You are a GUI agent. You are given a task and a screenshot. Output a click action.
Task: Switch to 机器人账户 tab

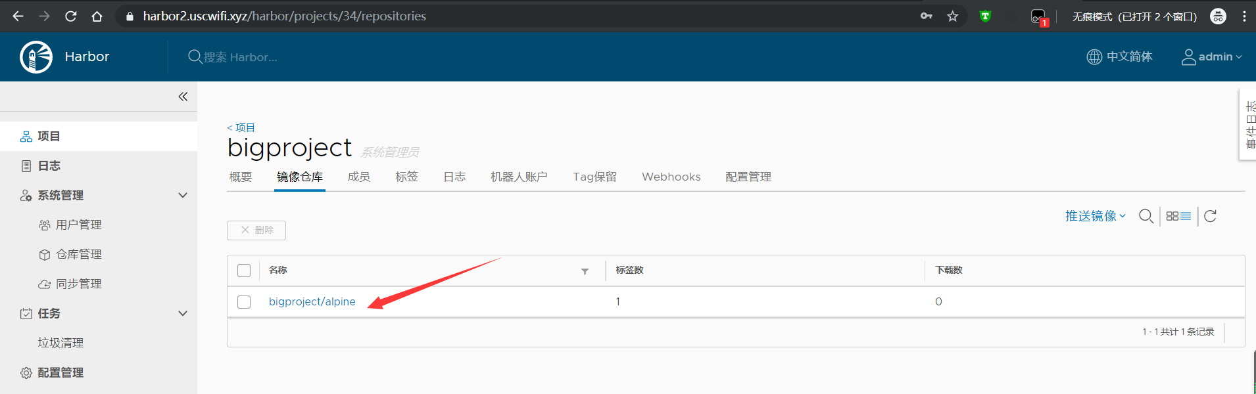pyautogui.click(x=519, y=177)
